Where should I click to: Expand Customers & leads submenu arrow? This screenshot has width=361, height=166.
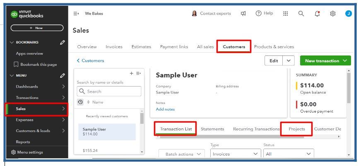(63, 131)
